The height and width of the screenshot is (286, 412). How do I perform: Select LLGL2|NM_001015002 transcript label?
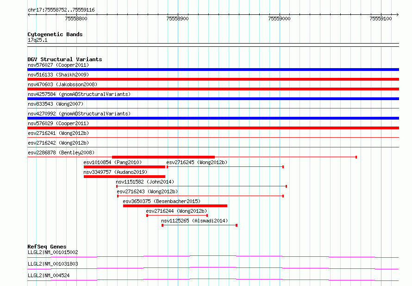[x=53, y=252]
